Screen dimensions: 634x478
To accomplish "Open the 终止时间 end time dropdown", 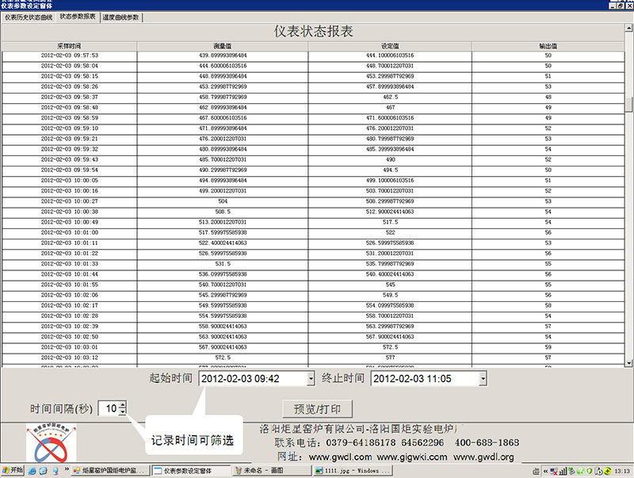I will click(x=483, y=378).
